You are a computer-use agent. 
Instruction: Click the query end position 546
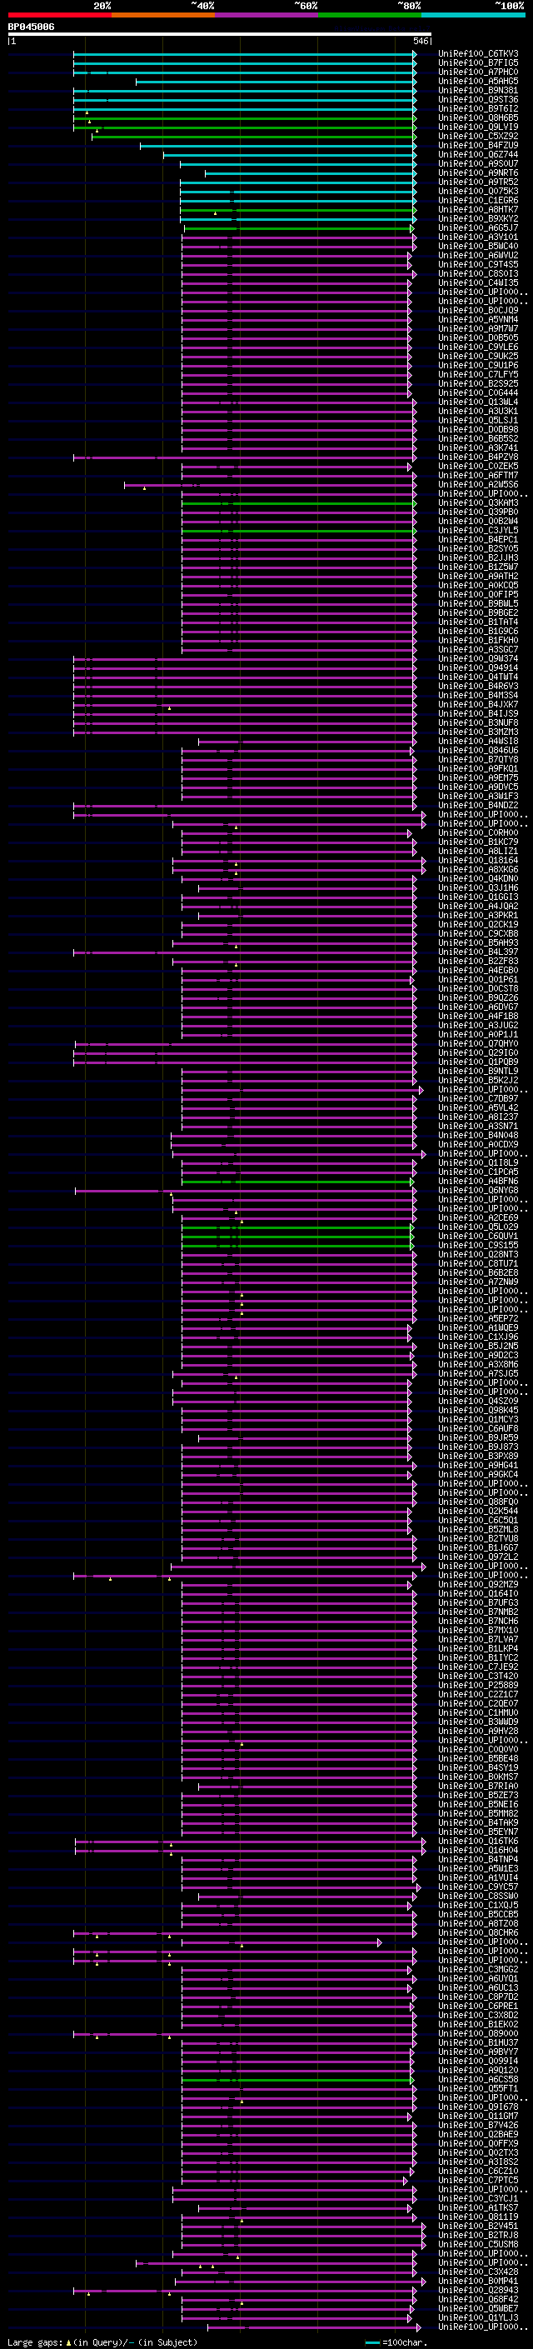click(421, 41)
